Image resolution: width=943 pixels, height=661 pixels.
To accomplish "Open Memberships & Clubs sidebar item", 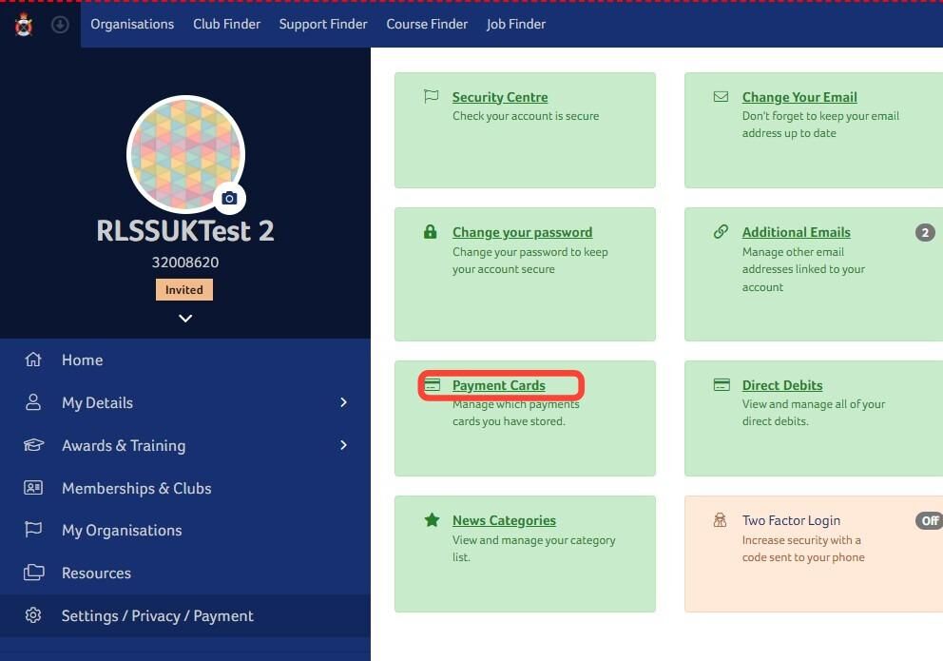I will point(185,488).
